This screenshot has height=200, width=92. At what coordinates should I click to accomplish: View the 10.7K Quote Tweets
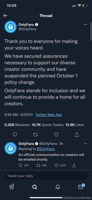point(47,125)
